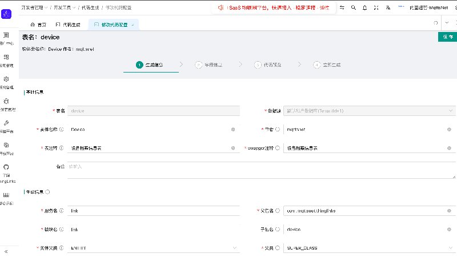Go to step 3 code preview
457x257 pixels.
[268, 65]
